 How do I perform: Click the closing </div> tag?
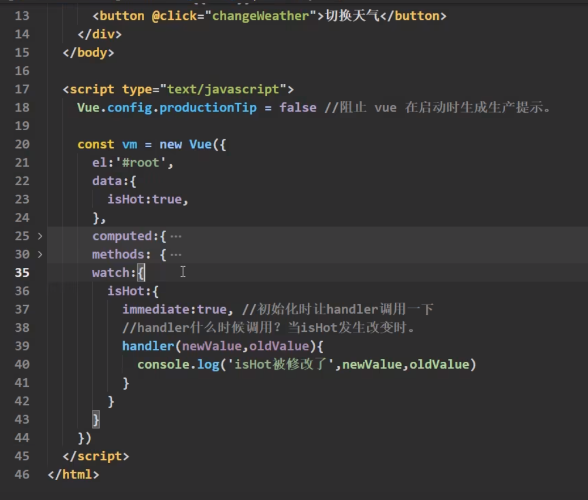click(100, 34)
